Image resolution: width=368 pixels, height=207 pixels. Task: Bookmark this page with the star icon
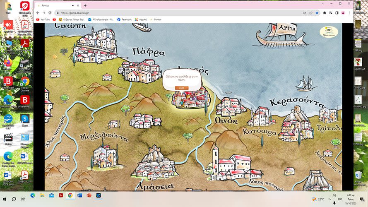[317, 13]
